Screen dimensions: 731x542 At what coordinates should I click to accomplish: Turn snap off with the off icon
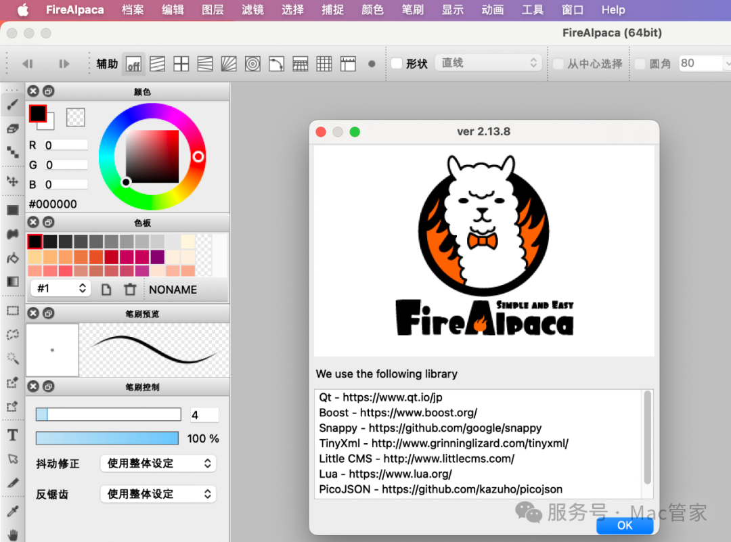pyautogui.click(x=133, y=64)
